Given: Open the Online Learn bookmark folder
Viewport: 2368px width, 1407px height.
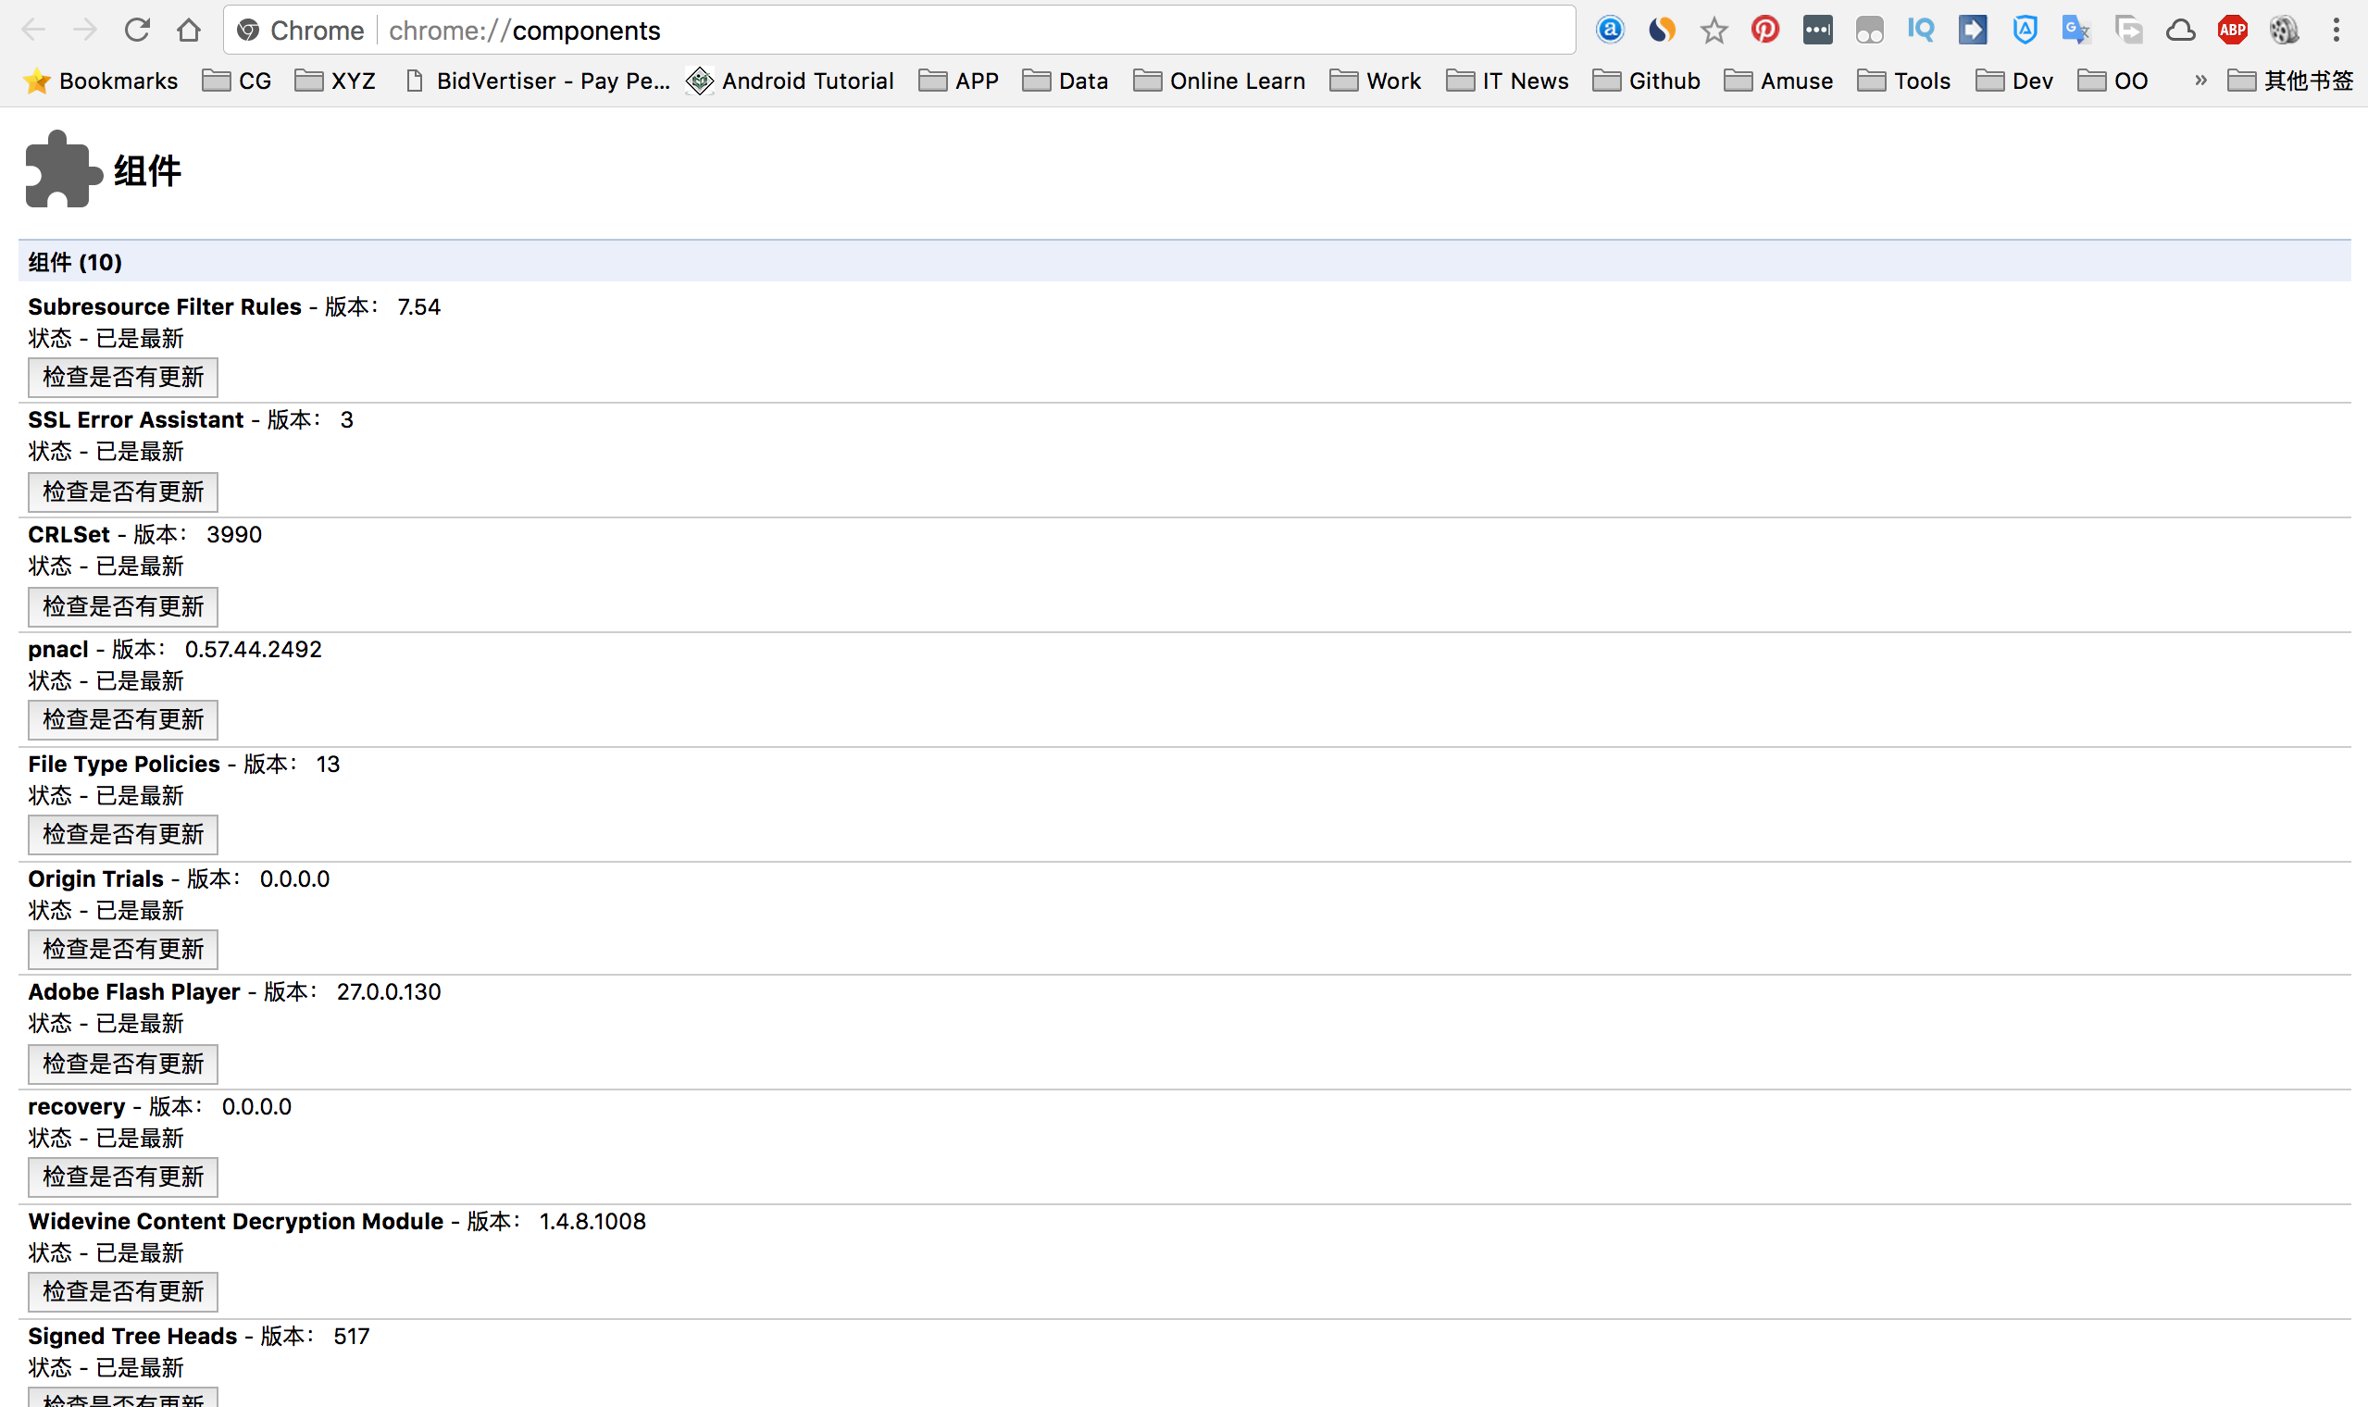Looking at the screenshot, I should tap(1220, 81).
